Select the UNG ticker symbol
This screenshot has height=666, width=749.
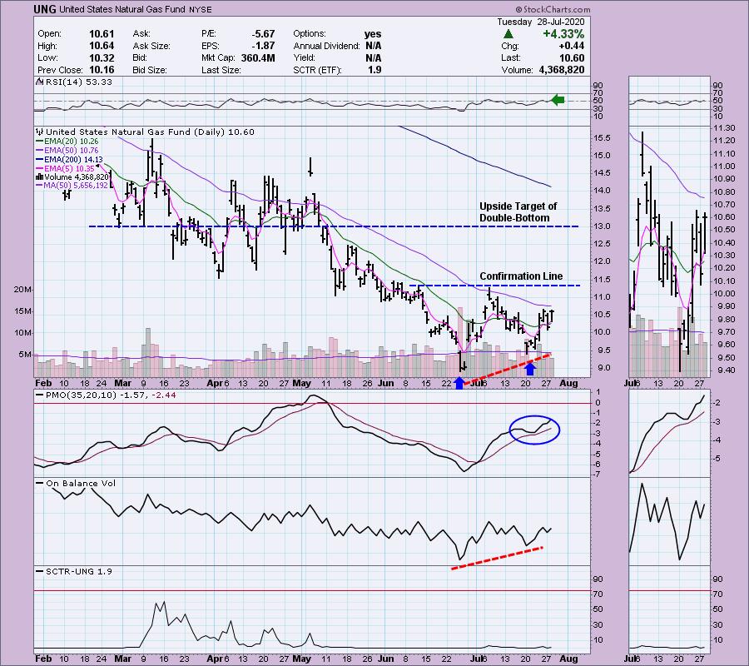(x=45, y=9)
